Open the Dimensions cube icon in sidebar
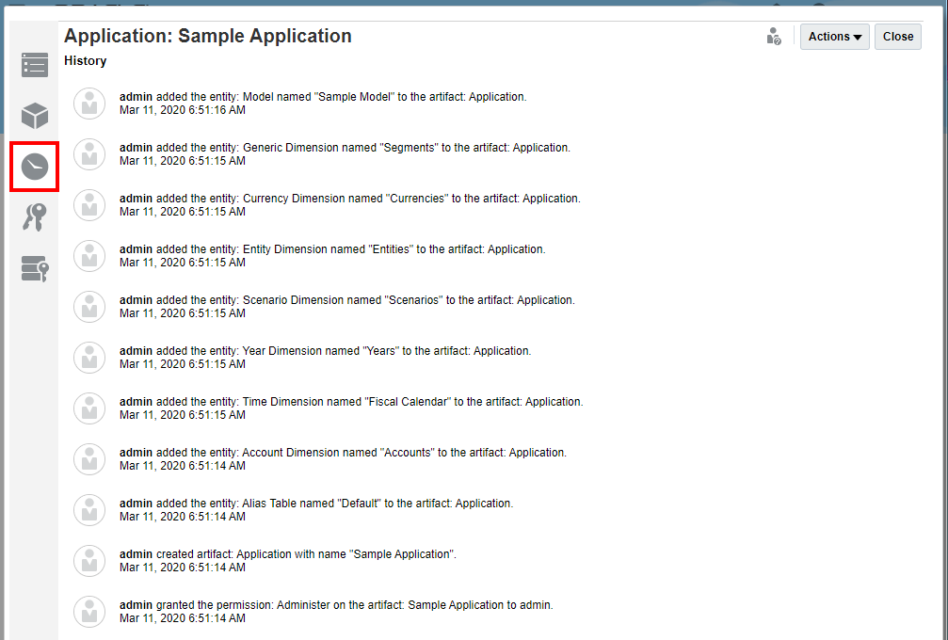948x640 pixels. (x=35, y=116)
